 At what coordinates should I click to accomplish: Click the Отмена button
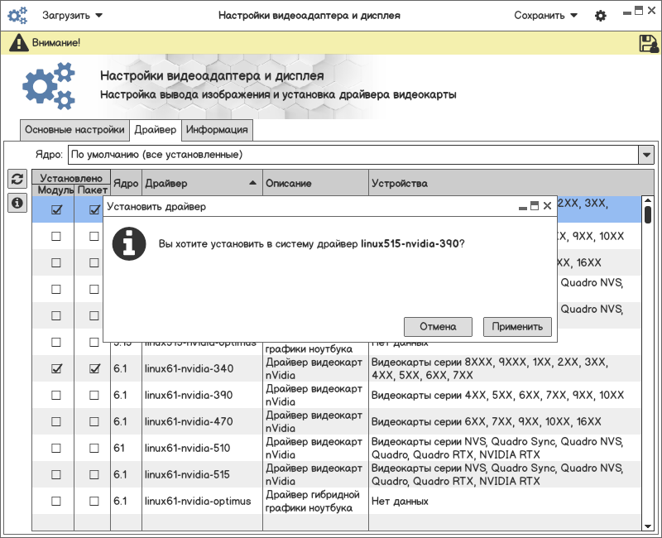(438, 326)
